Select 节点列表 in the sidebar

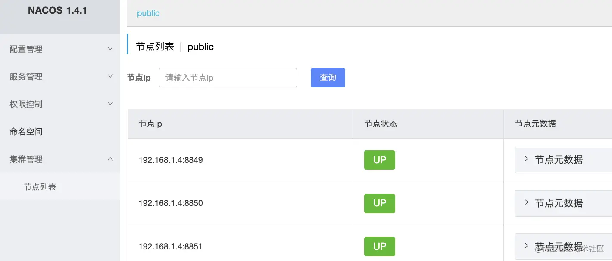pos(40,187)
